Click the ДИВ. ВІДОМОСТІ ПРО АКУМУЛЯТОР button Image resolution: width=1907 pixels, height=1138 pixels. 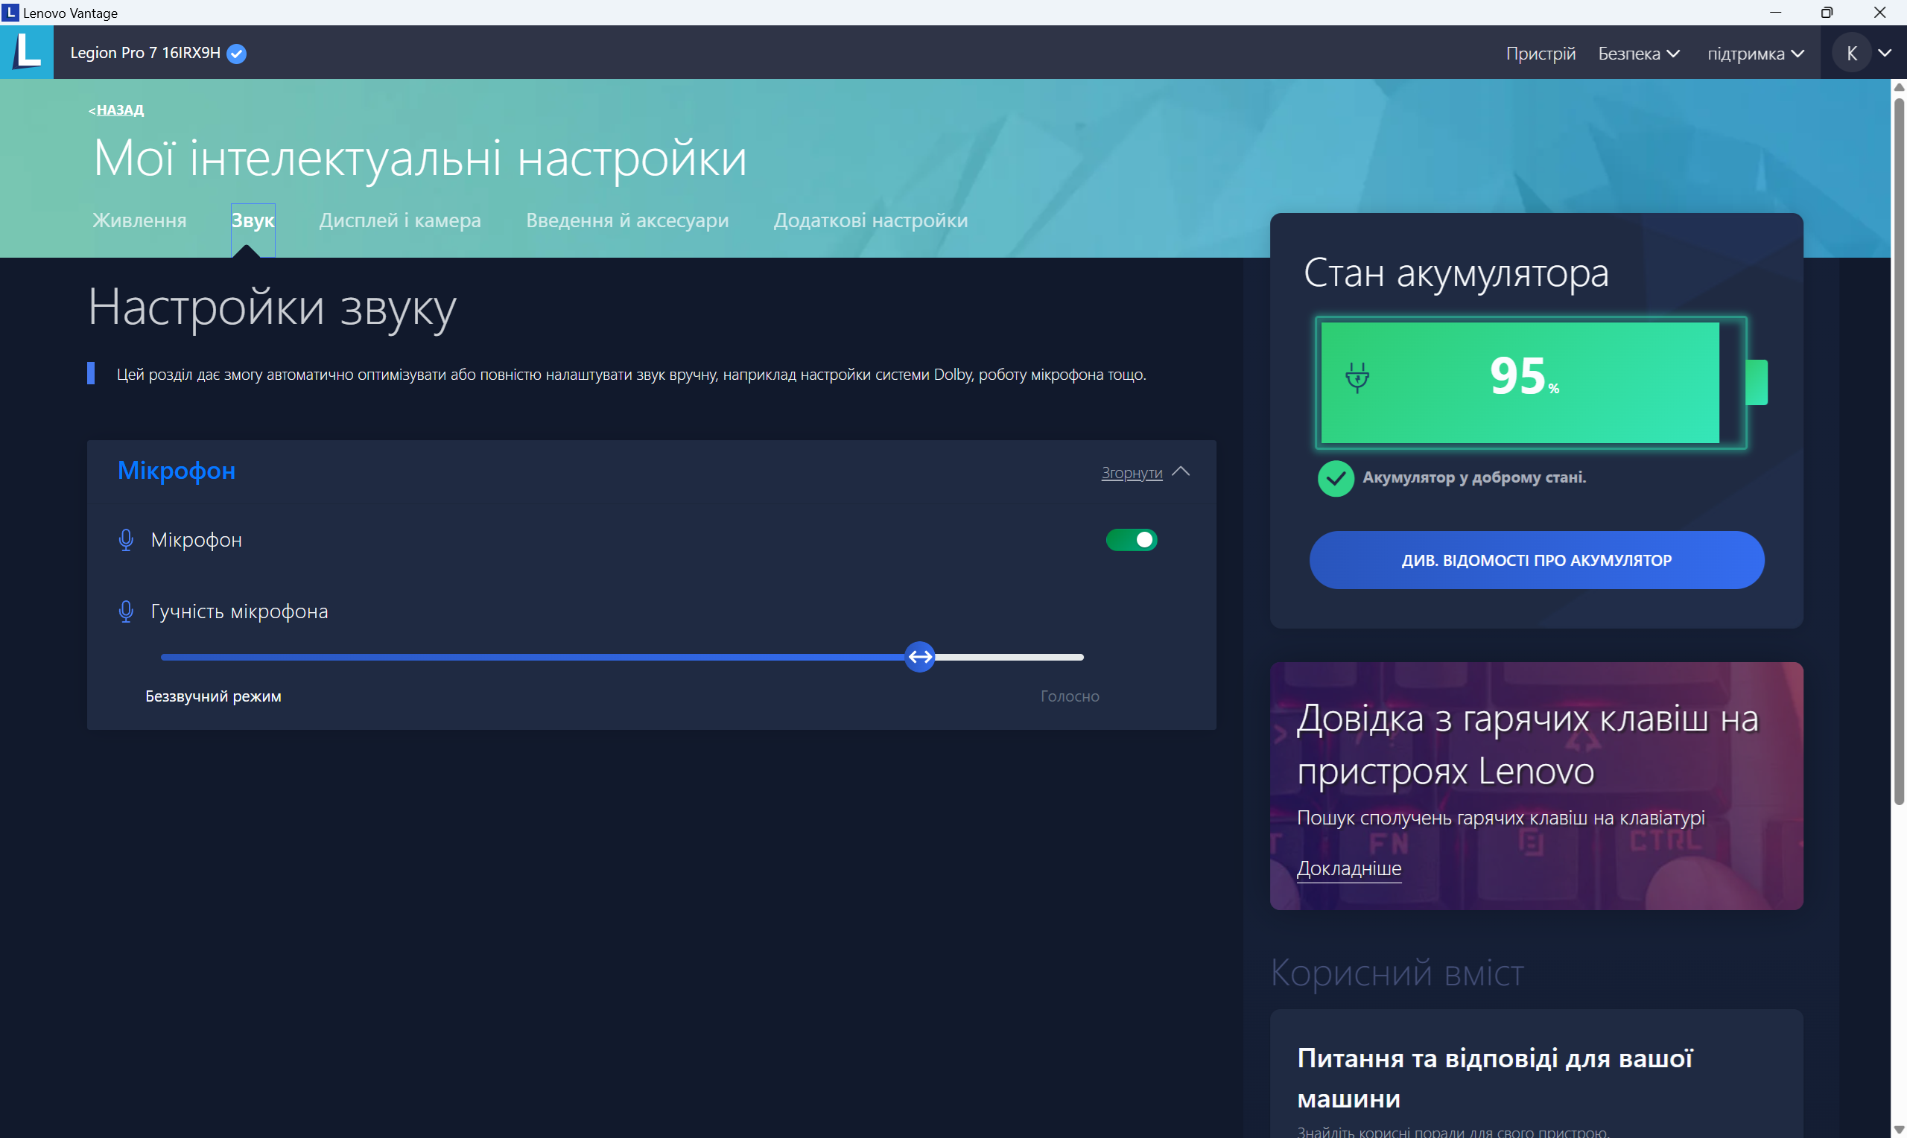click(x=1536, y=560)
